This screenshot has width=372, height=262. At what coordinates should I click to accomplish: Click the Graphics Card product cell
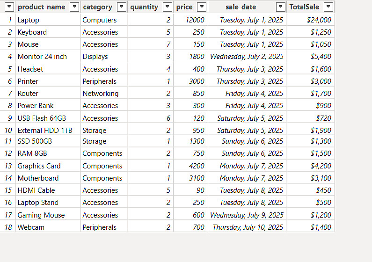(39, 166)
